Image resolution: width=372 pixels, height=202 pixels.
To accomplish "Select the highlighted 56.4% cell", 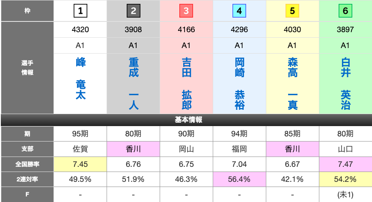I will point(239,179).
